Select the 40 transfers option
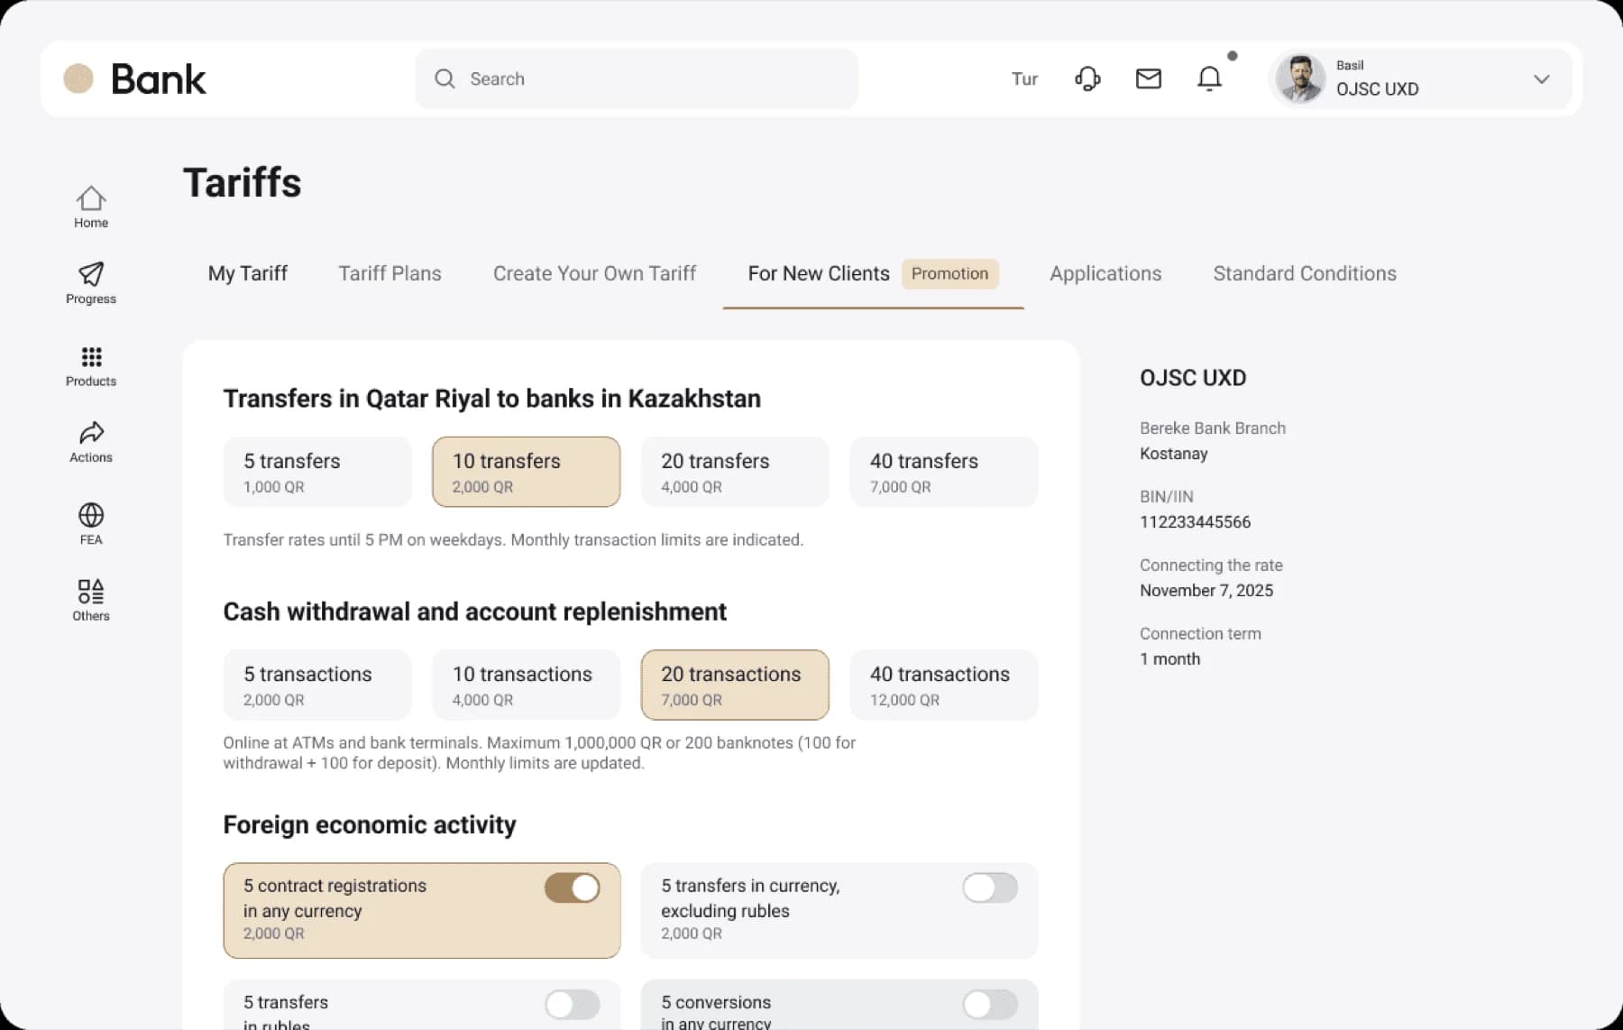 coord(943,472)
